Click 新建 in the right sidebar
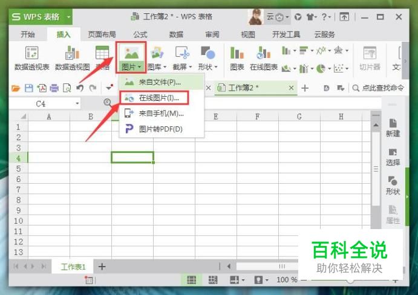Viewport: 418px width, 295px height. 393,128
